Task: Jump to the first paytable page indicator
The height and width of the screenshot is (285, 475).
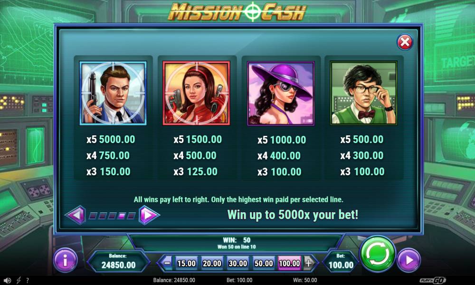Action: (93, 216)
